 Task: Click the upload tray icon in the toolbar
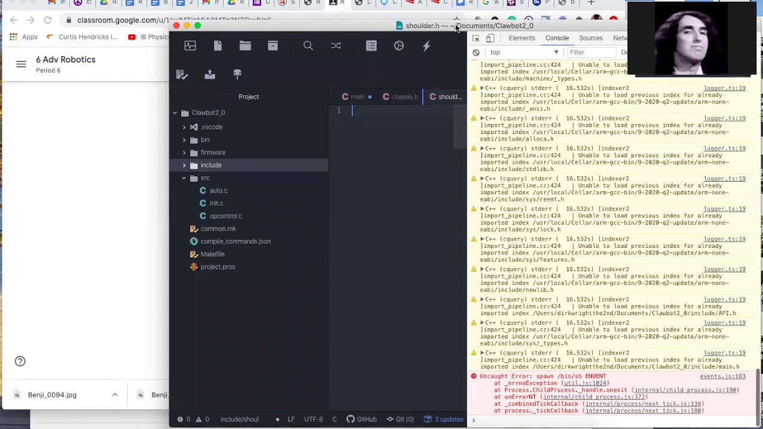pos(210,74)
